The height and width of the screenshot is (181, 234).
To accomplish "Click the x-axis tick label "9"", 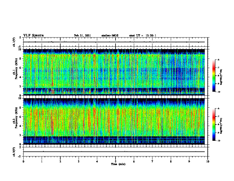I will [189, 161].
